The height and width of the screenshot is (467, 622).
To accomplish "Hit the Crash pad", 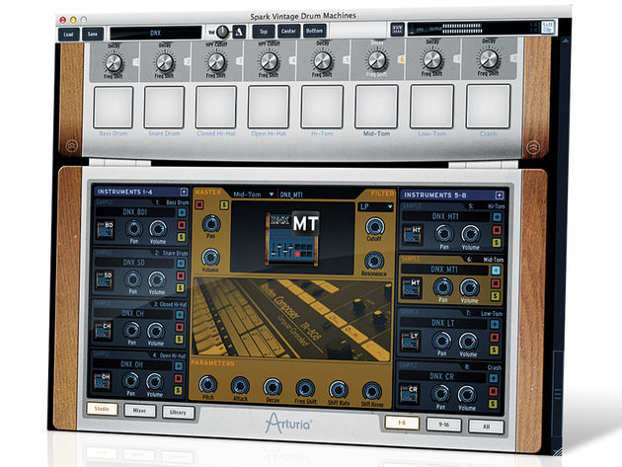I will pyautogui.click(x=489, y=107).
